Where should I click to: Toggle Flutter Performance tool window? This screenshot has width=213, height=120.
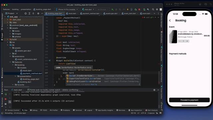coord(161,73)
